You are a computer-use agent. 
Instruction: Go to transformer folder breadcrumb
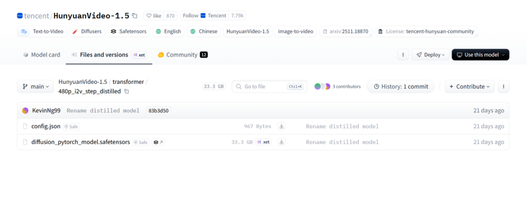pyautogui.click(x=128, y=81)
